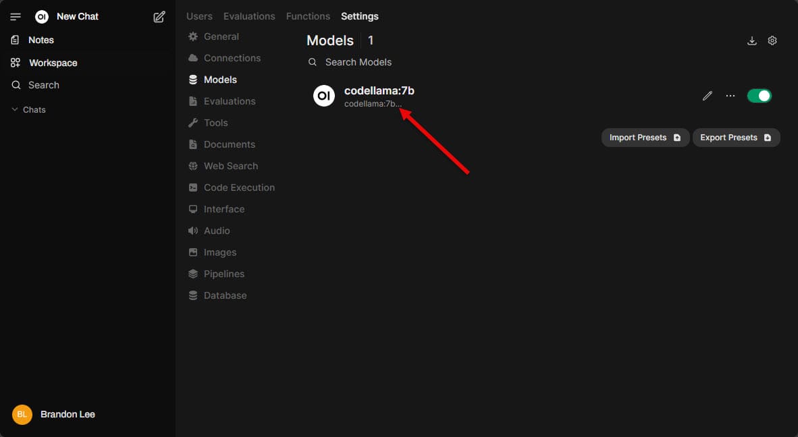Switch to the Users tab
Image resolution: width=798 pixels, height=437 pixels.
click(x=199, y=16)
